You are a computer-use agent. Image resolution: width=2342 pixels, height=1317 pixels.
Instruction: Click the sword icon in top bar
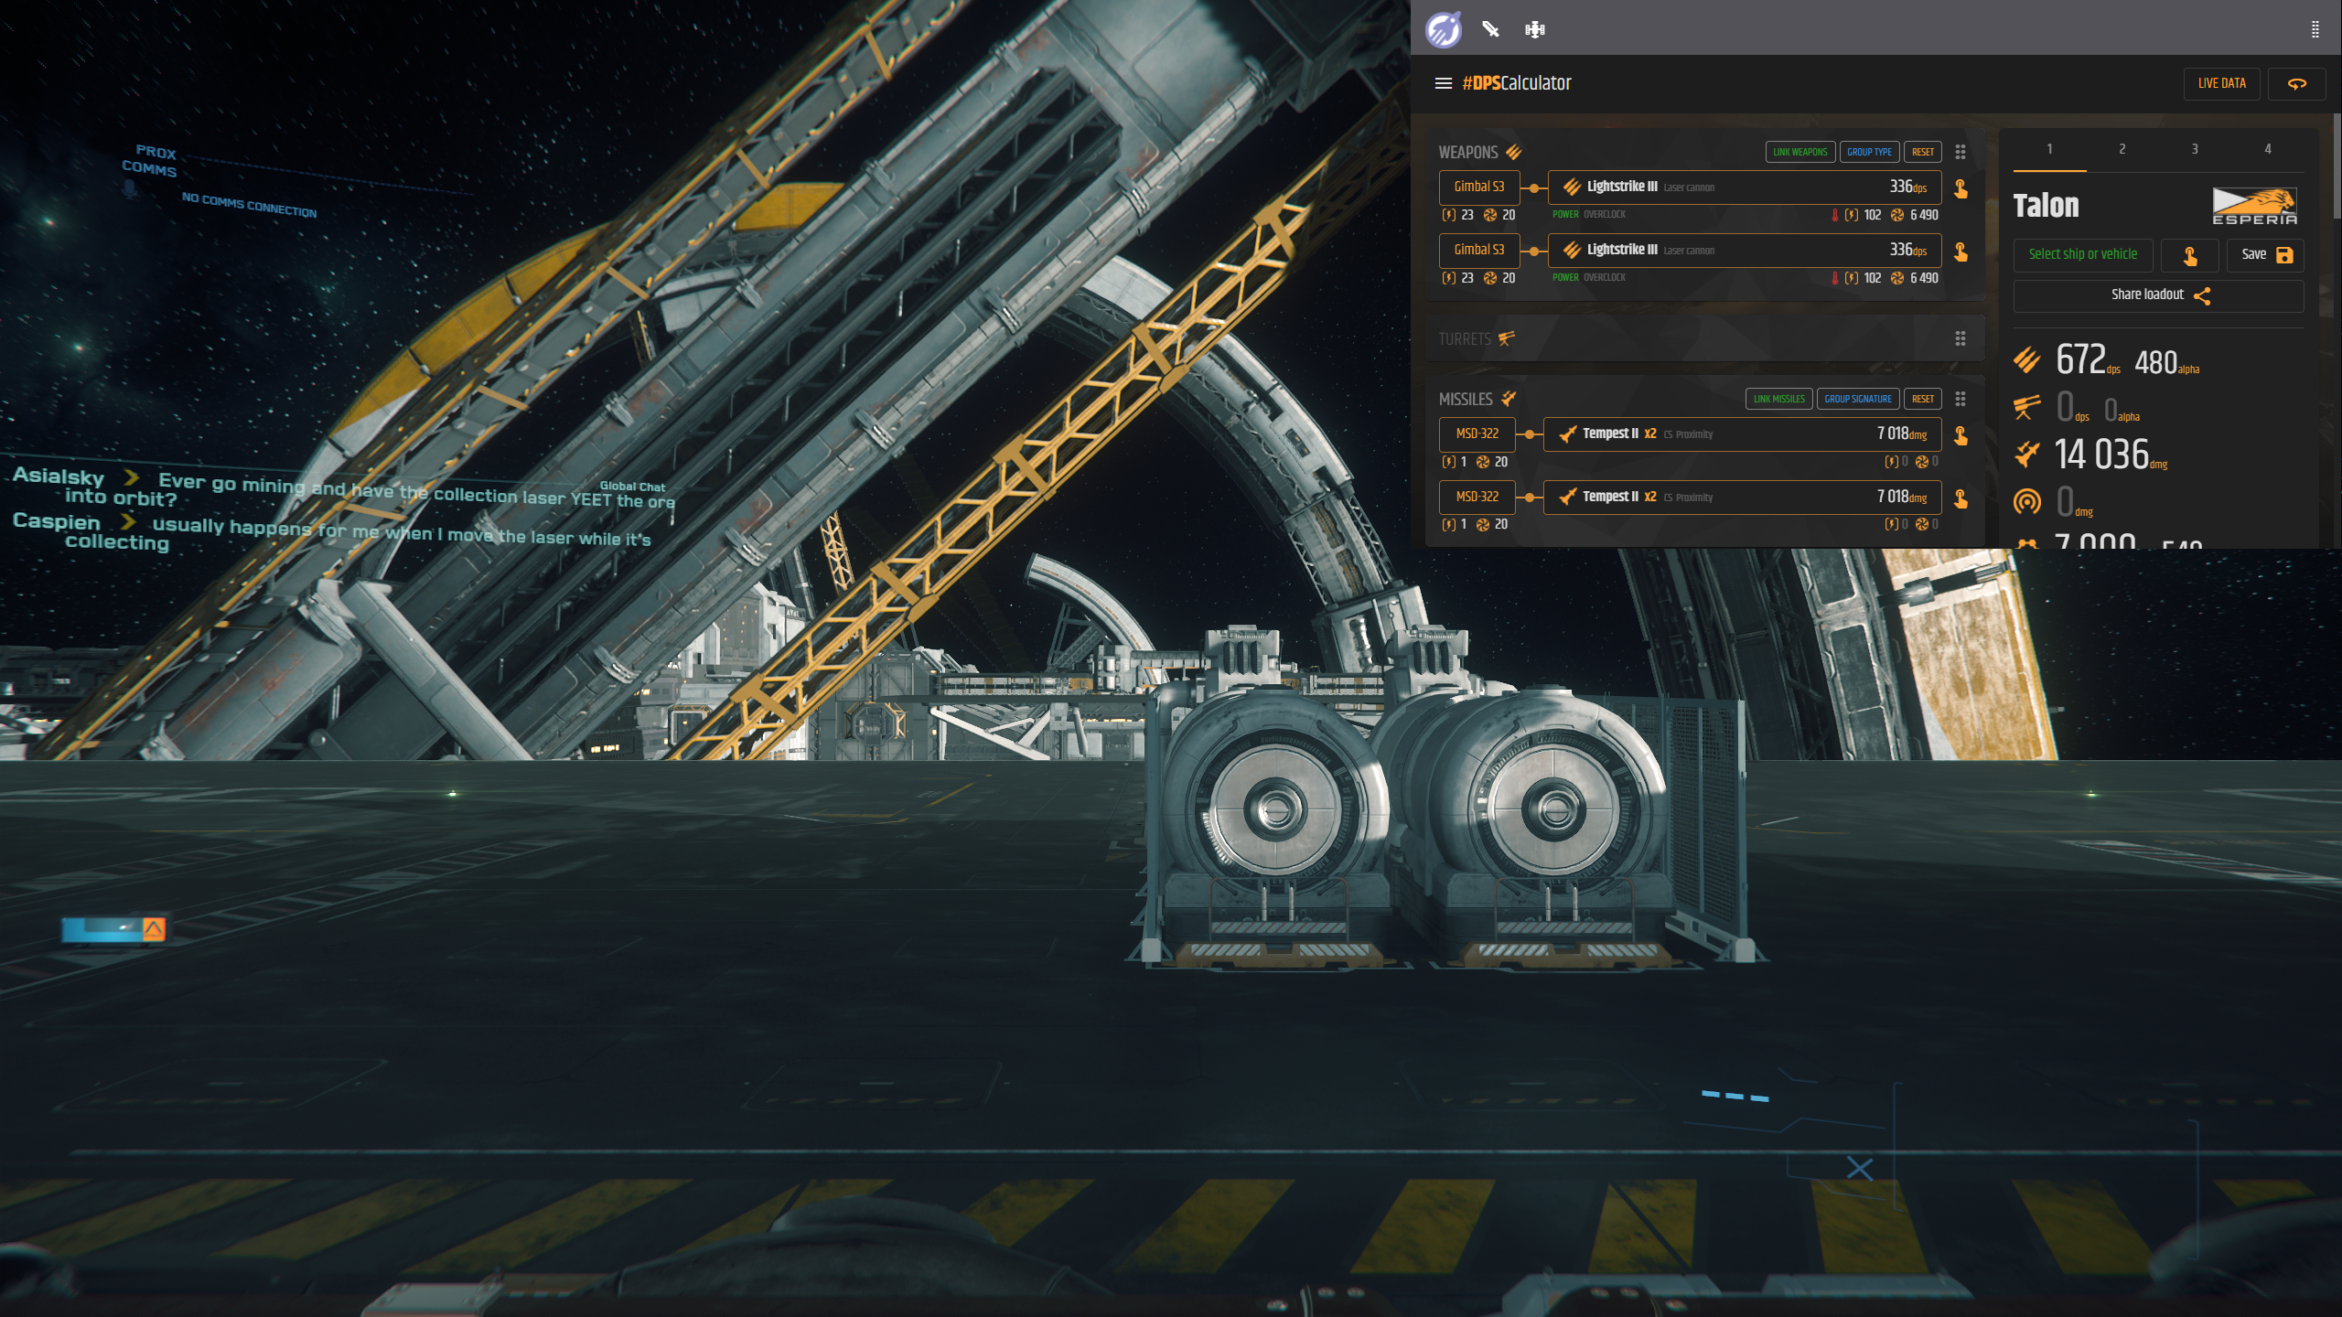[x=1490, y=29]
